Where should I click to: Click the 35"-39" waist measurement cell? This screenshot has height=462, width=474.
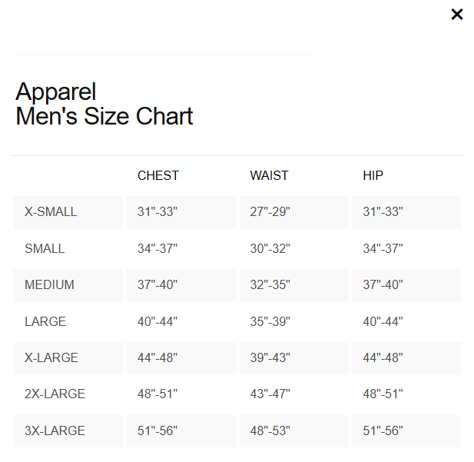270,321
